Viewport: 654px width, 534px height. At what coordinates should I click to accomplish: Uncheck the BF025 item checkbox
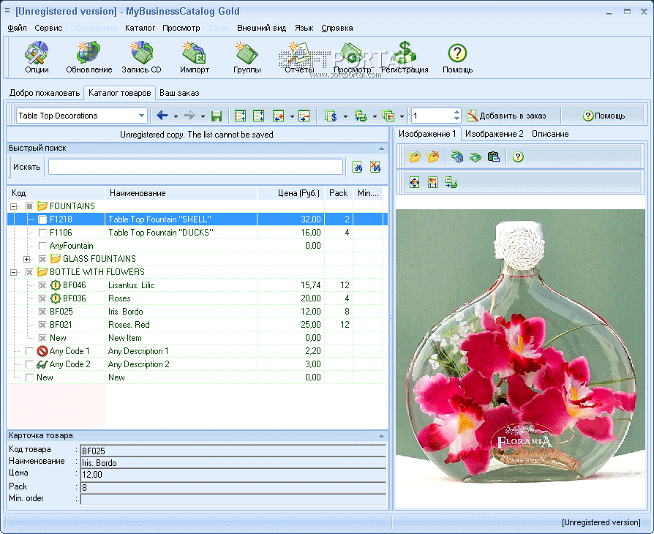tap(42, 312)
